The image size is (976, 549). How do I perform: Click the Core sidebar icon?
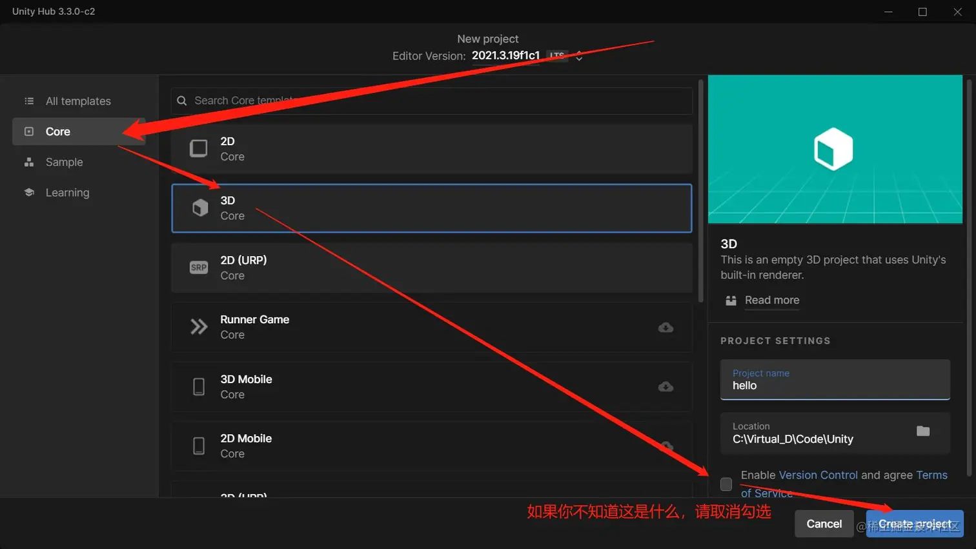coord(28,131)
